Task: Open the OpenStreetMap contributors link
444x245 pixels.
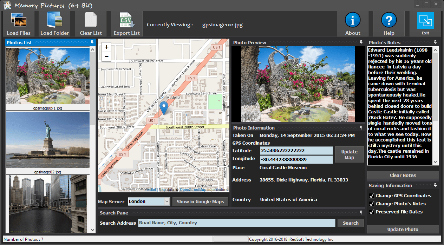Action: [x=193, y=190]
